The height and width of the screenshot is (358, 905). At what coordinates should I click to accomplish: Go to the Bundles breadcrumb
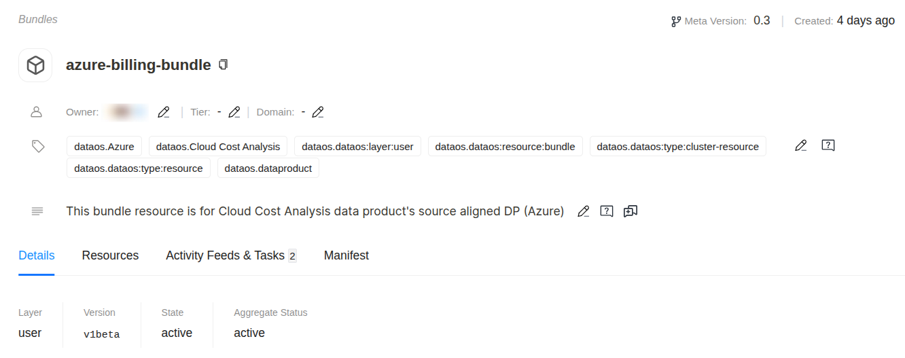(x=38, y=20)
